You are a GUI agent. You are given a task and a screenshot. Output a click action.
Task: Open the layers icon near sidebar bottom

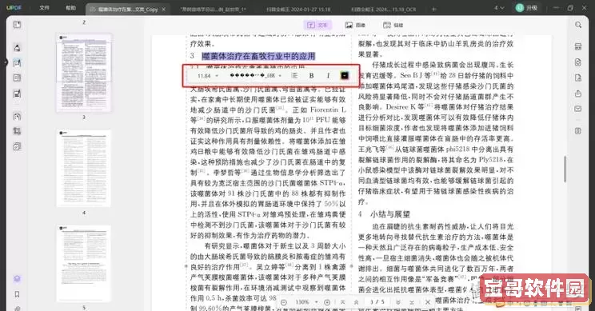[x=17, y=279]
